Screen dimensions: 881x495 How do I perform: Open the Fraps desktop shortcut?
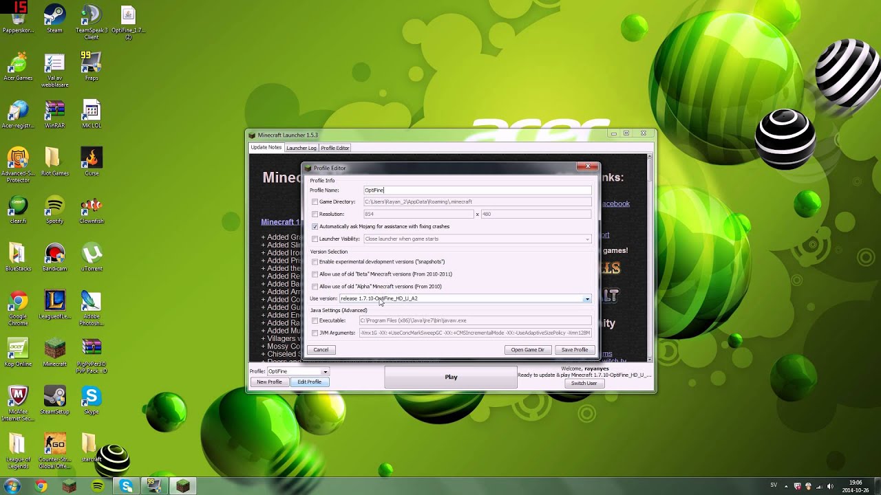[x=91, y=66]
